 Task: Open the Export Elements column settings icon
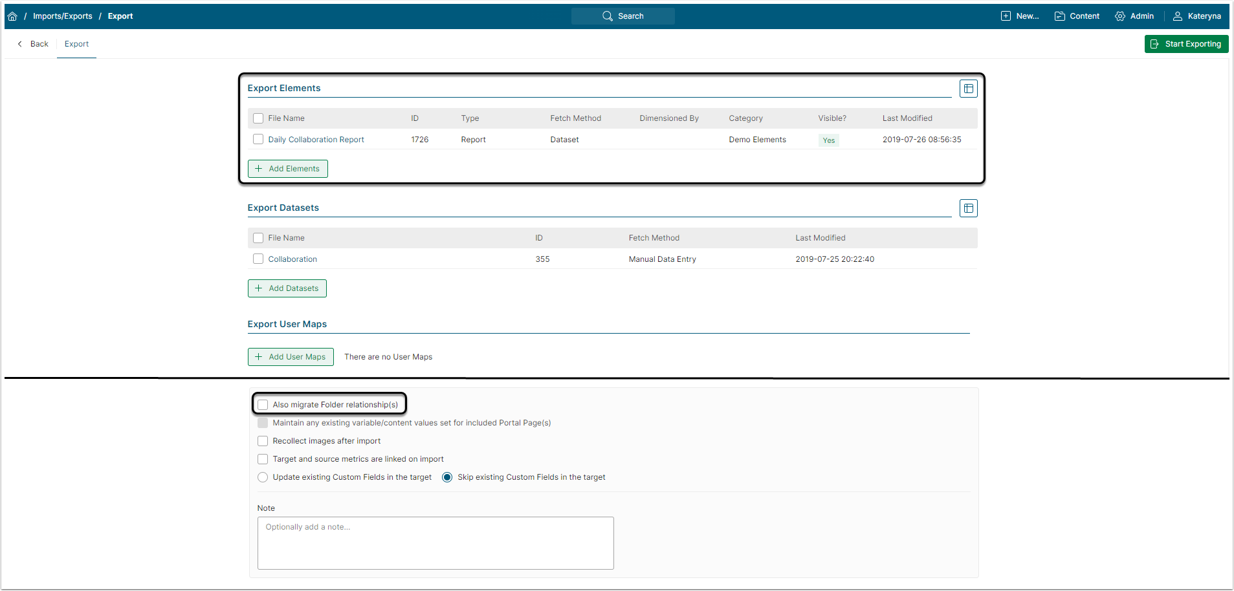pyautogui.click(x=968, y=89)
